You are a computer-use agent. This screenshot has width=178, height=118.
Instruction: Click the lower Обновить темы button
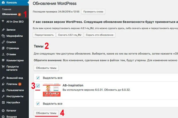tap(46, 113)
